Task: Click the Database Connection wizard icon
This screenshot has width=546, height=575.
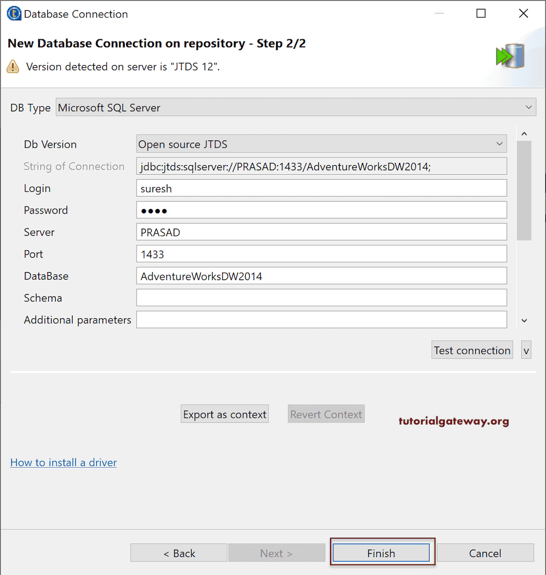Action: pyautogui.click(x=13, y=13)
